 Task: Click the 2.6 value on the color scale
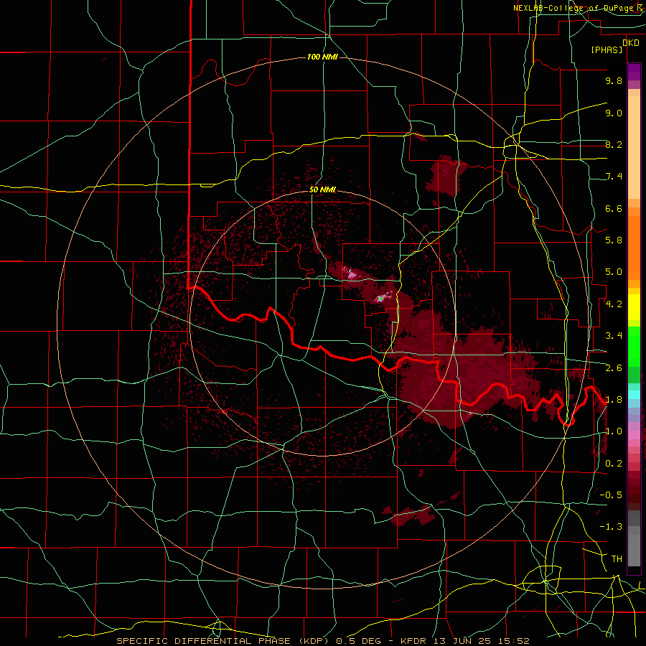pos(614,368)
